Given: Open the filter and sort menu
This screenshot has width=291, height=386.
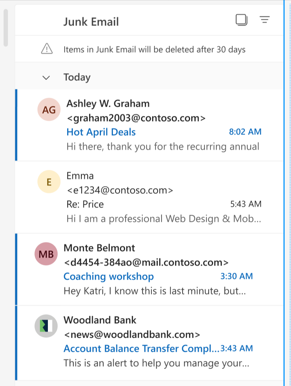Looking at the screenshot, I should point(264,20).
